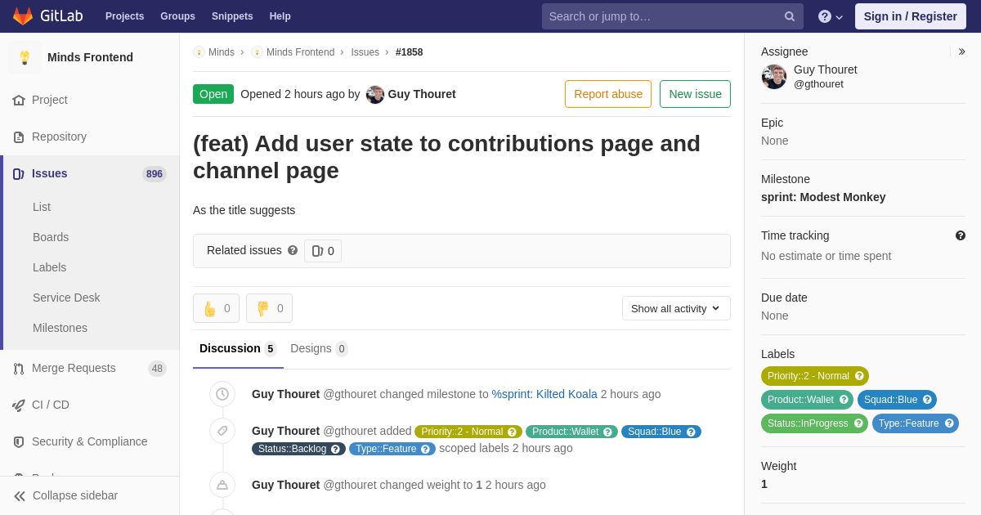Click the Security & Compliance shield icon

click(x=19, y=441)
